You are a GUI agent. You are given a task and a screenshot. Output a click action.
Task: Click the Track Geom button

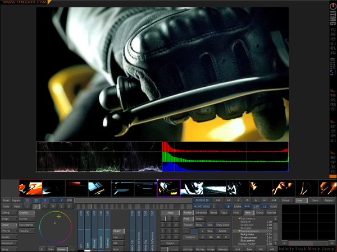click(223, 225)
